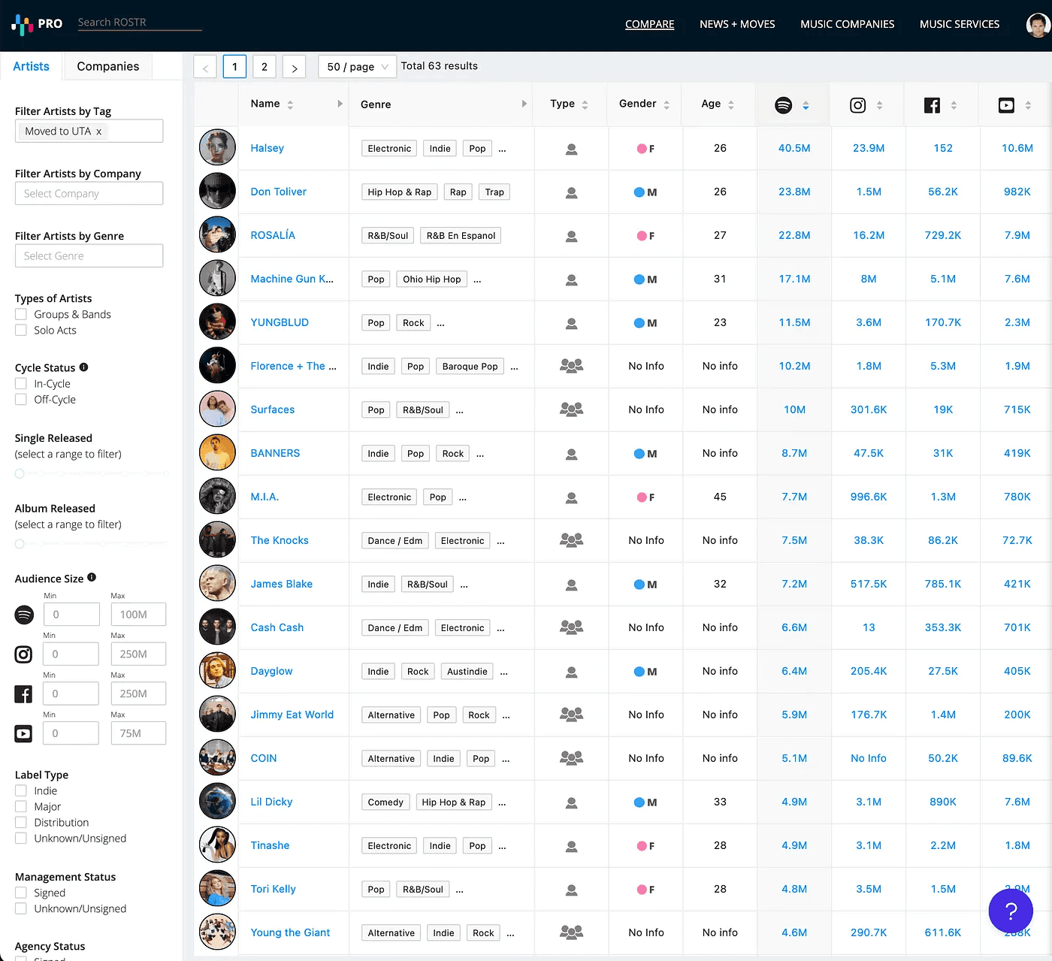Check the Solo Acts checkbox

click(21, 330)
